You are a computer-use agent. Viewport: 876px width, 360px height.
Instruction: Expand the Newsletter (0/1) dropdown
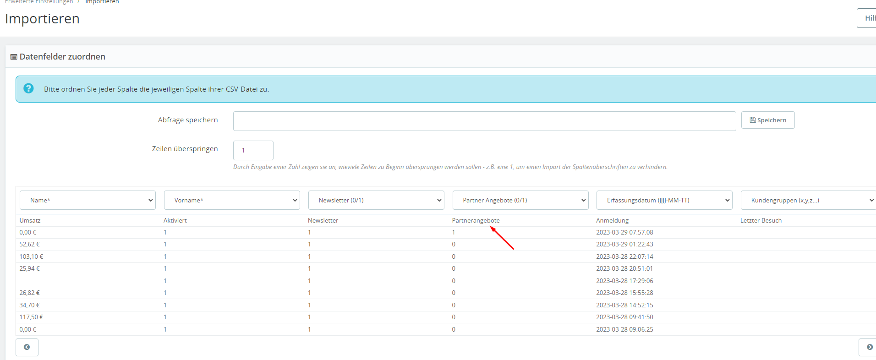tap(376, 200)
